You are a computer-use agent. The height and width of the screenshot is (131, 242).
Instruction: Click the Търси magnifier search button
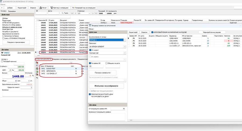(65, 13)
